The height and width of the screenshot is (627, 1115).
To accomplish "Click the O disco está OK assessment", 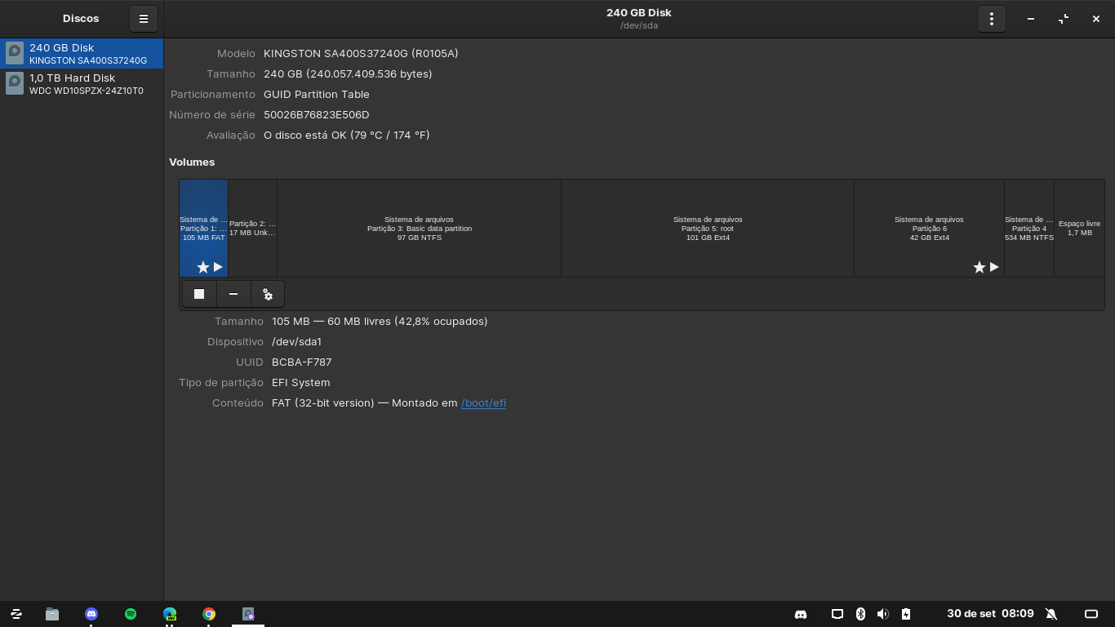I will pos(346,136).
